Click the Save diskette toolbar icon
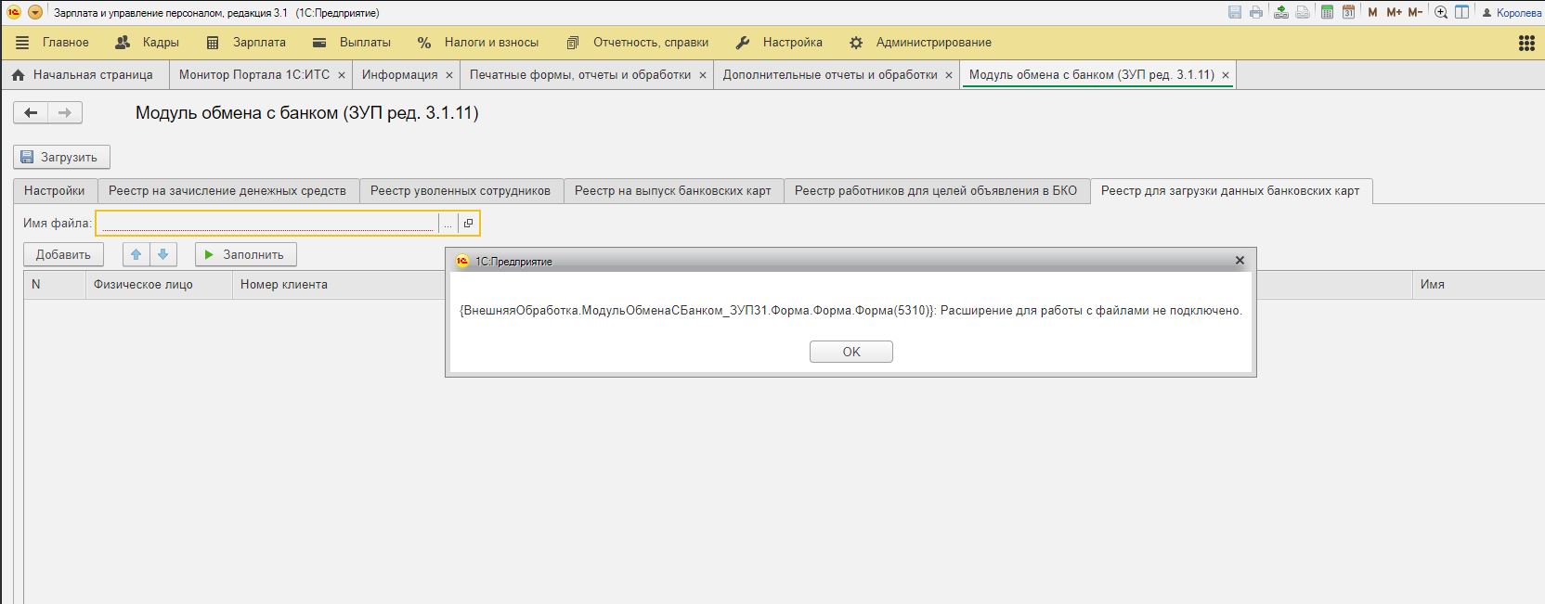 pyautogui.click(x=1235, y=12)
